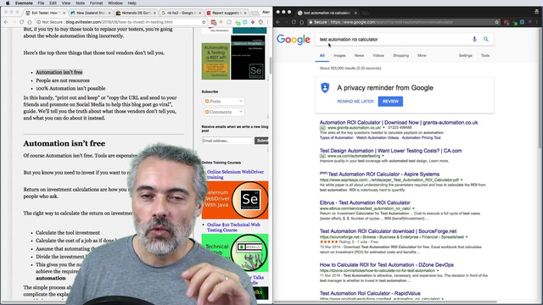Click REMIND ME LATER in the privacy reminder

(x=355, y=102)
